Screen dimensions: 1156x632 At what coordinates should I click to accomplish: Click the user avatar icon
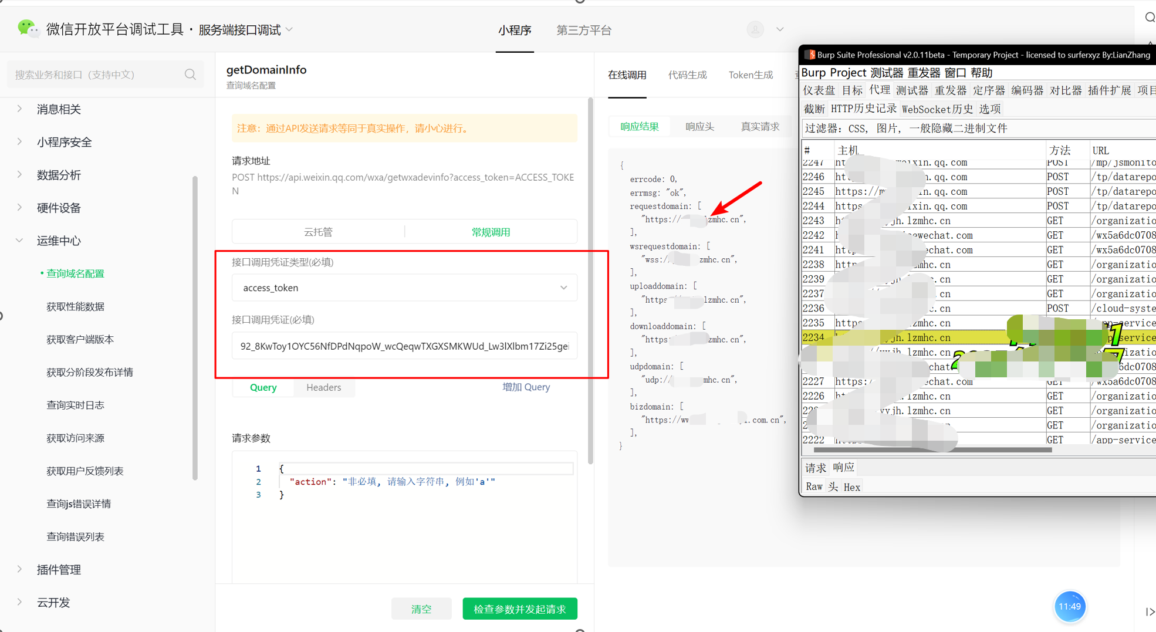pos(755,29)
